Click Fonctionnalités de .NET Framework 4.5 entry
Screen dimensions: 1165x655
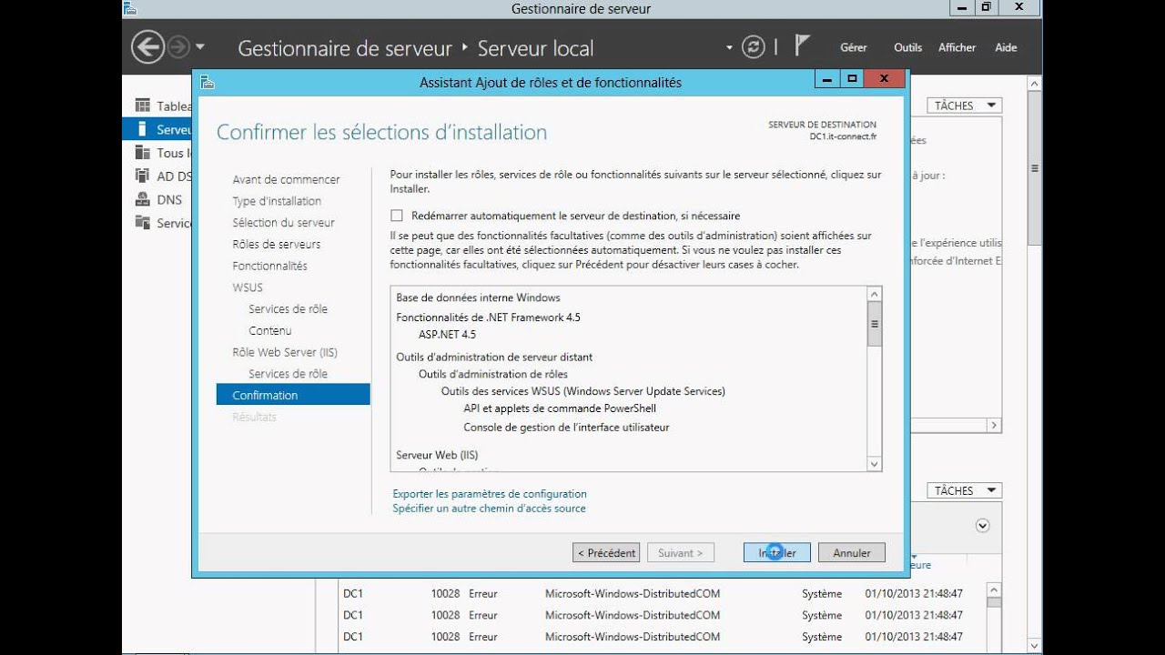click(488, 317)
